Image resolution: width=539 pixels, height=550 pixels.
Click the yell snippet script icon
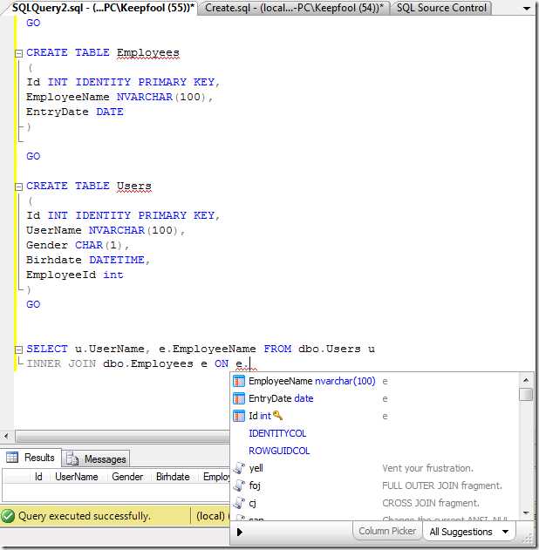coord(239,468)
